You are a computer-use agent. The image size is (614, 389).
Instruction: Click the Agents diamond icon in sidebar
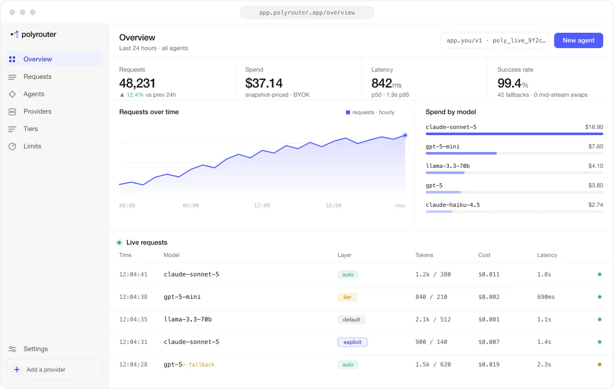pyautogui.click(x=12, y=94)
